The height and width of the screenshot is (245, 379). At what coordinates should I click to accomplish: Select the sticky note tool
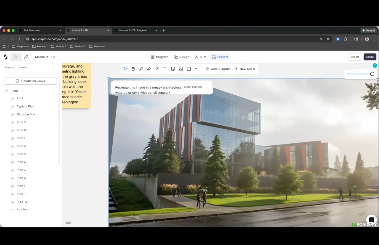[173, 69]
